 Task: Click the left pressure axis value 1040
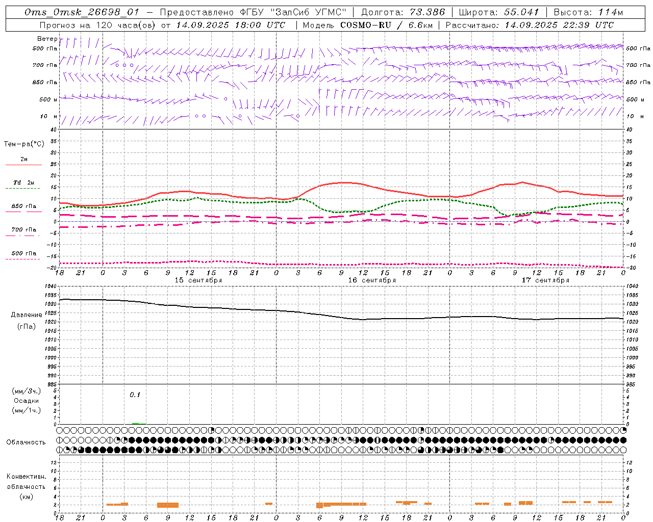[51, 286]
